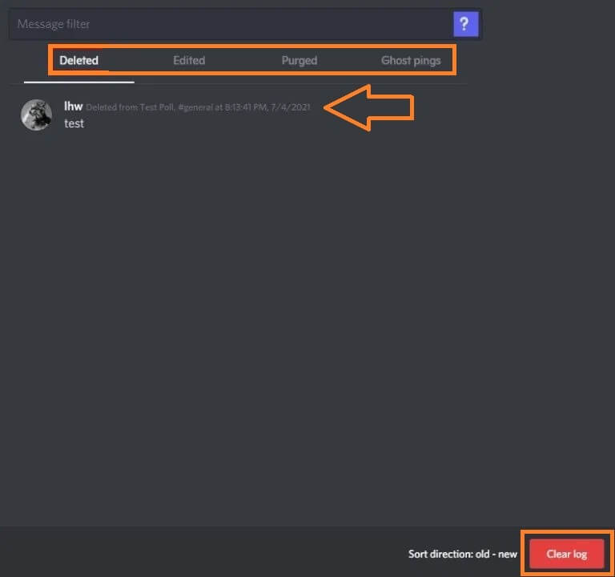This screenshot has height=577, width=615.
Task: Click the lhw username
Action: pos(74,106)
